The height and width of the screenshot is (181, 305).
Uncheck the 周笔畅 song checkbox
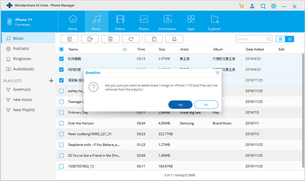[61, 80]
